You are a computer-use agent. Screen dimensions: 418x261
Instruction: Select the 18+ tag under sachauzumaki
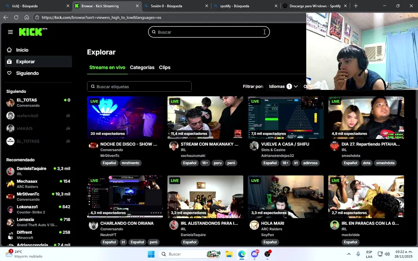coord(205,163)
